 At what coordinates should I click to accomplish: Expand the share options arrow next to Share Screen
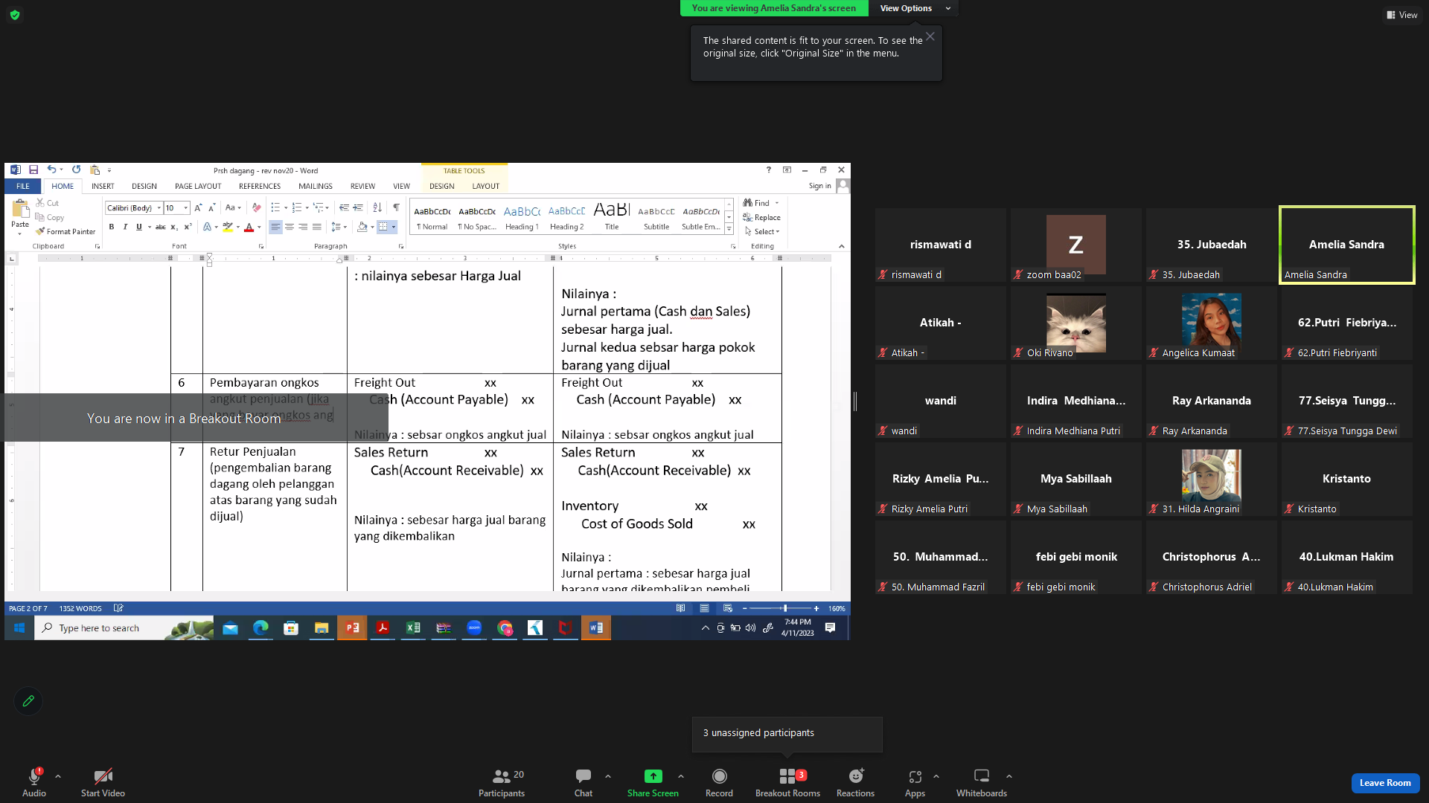pyautogui.click(x=681, y=776)
